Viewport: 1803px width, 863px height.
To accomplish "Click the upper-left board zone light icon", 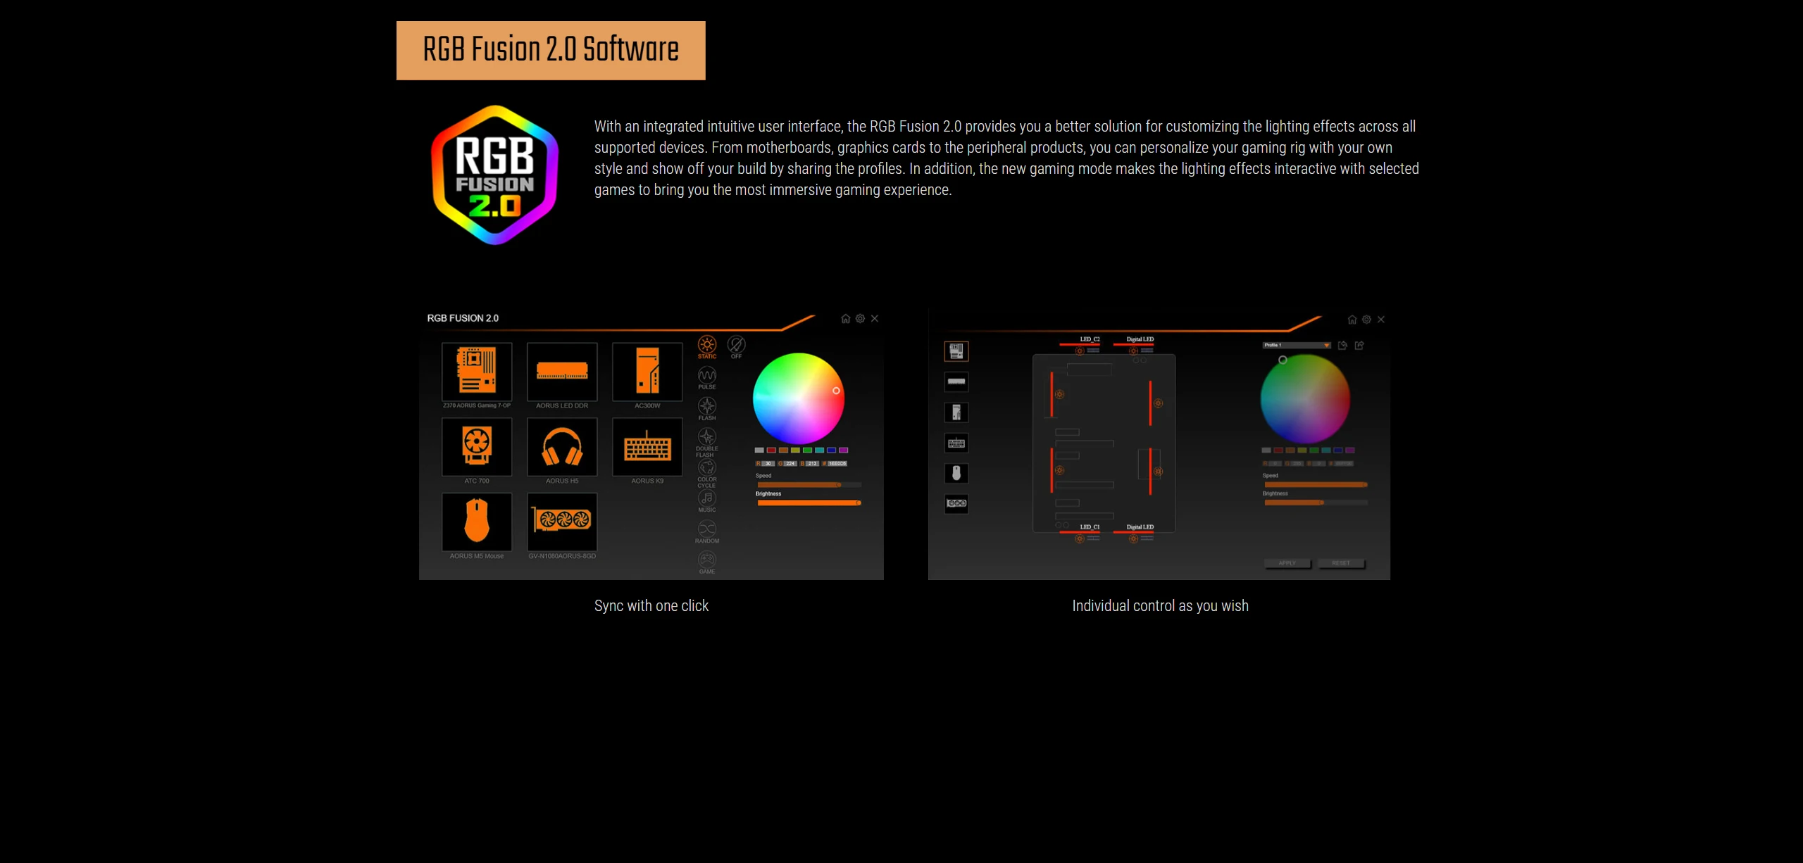I will (1059, 394).
